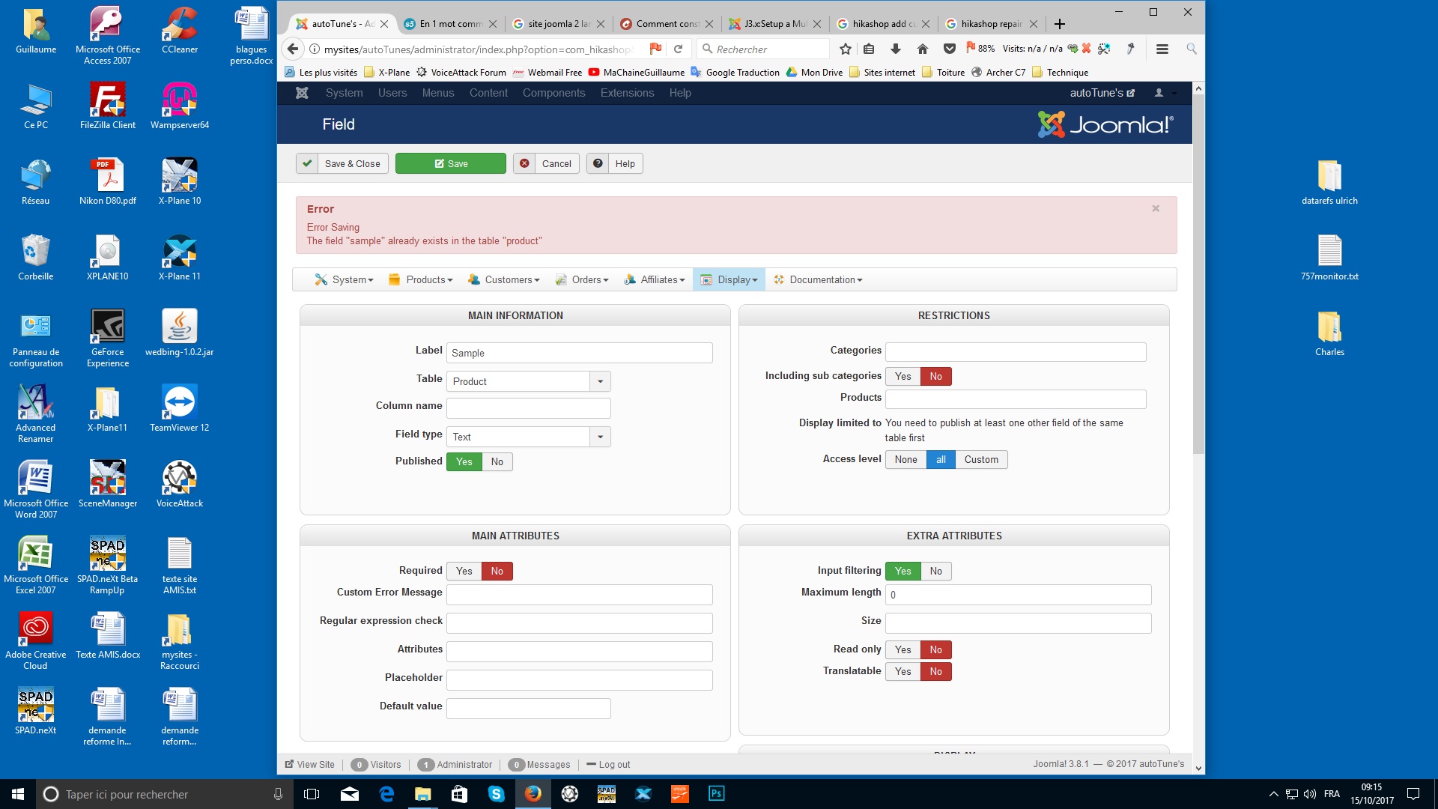
Task: Click the downloads arrow icon in Firefox
Action: tap(895, 49)
